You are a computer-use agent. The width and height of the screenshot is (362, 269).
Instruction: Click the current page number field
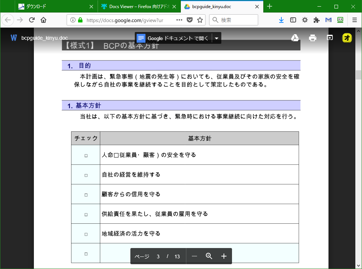tap(158, 256)
